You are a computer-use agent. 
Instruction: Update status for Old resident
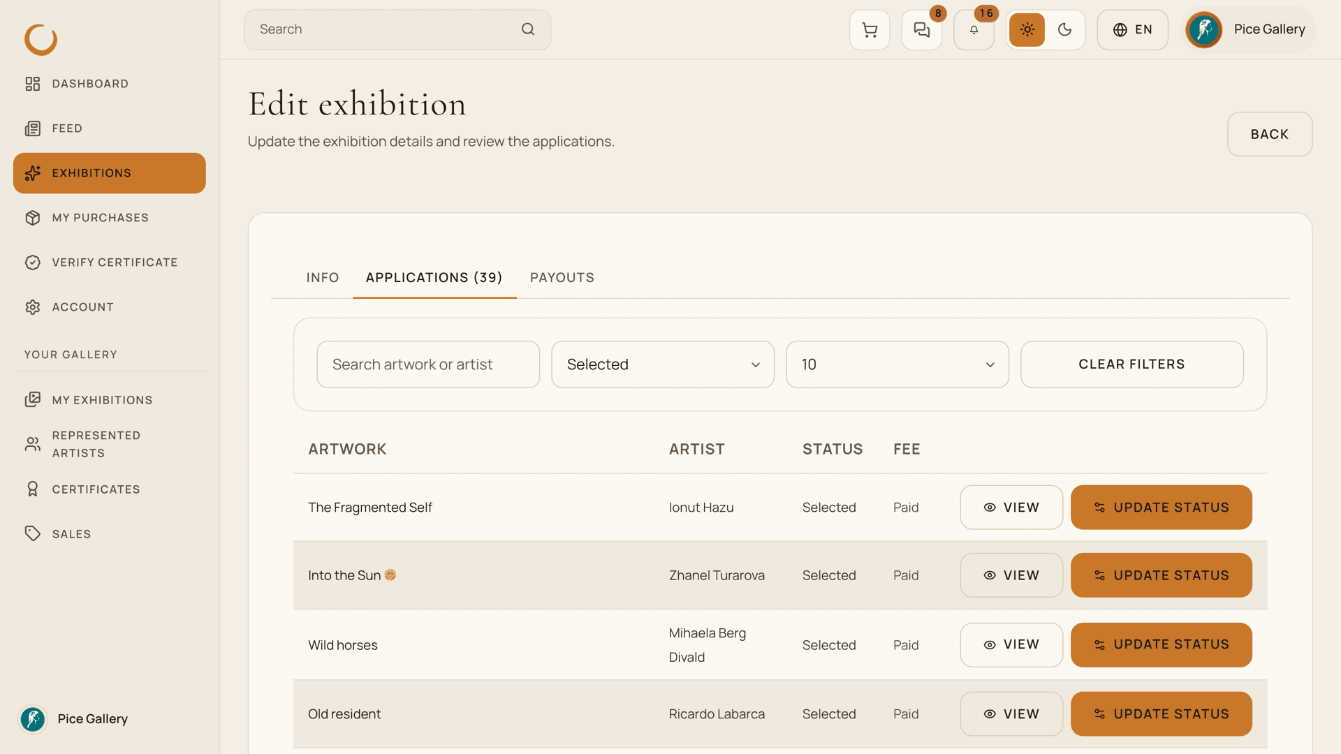click(x=1161, y=714)
